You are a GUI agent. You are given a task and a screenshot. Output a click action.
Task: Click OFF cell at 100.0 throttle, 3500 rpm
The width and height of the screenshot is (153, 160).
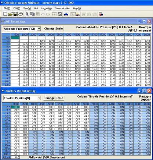click(24, 154)
